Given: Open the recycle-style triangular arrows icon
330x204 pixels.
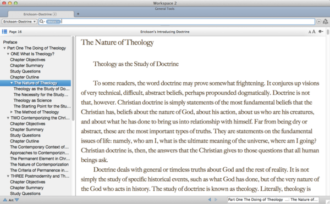Looking at the screenshot, I should pos(326,21).
